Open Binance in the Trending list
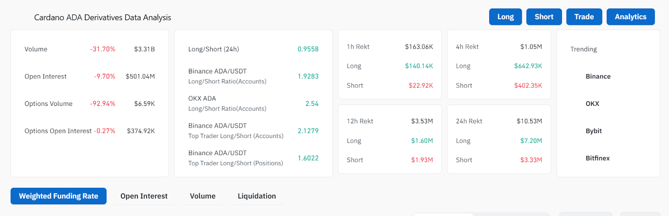 click(x=598, y=76)
